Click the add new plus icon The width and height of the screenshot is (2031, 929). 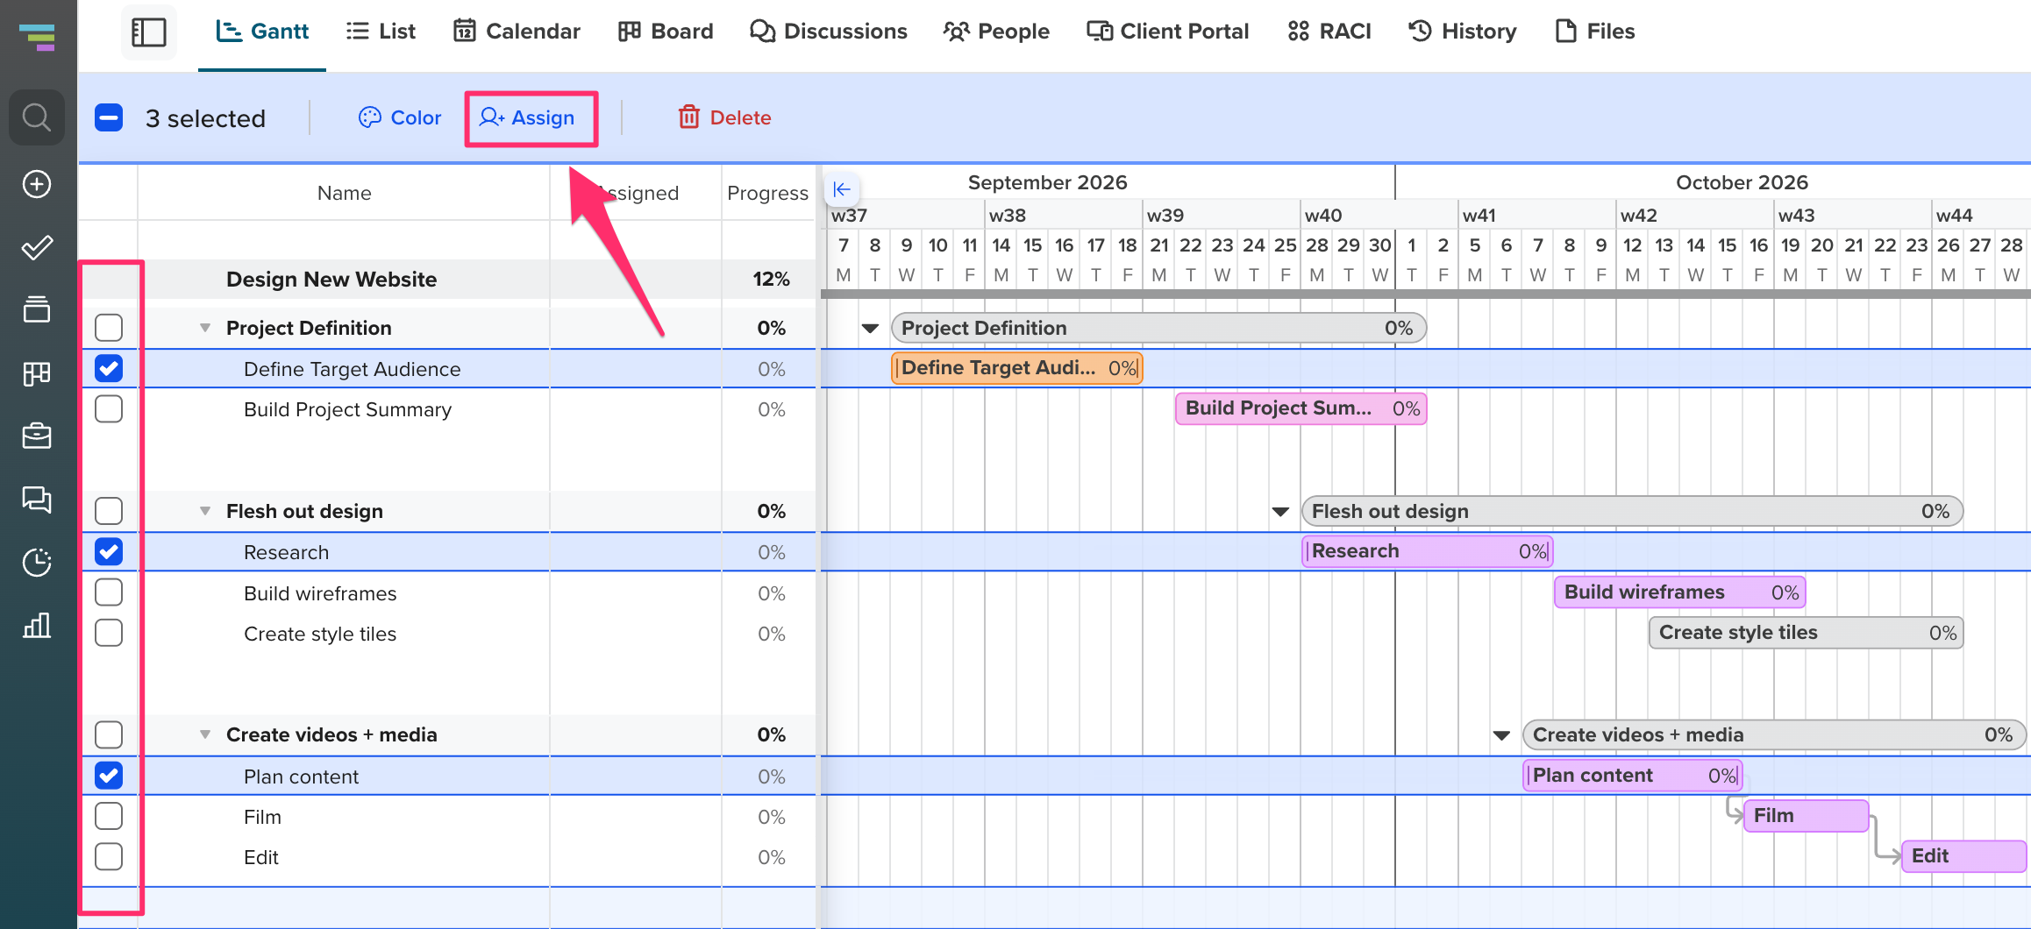coord(37,184)
